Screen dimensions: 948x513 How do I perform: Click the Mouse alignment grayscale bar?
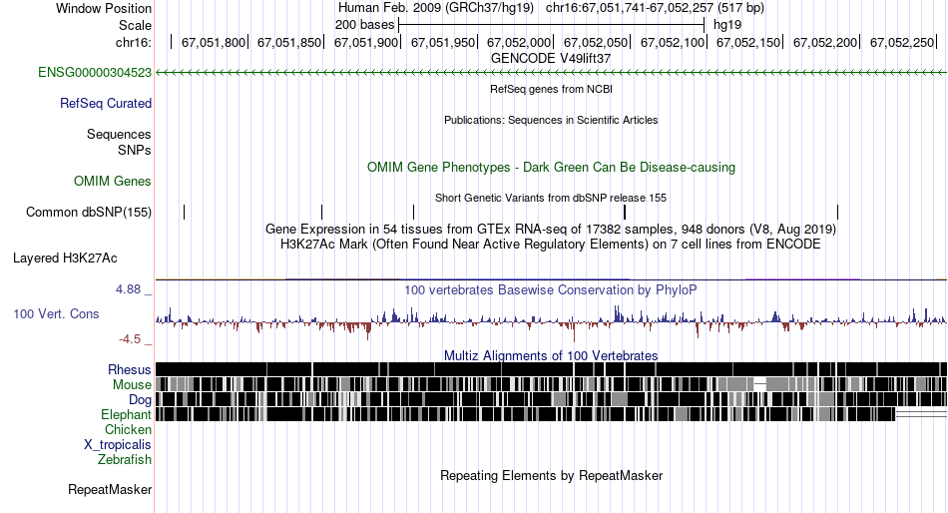(x=551, y=385)
